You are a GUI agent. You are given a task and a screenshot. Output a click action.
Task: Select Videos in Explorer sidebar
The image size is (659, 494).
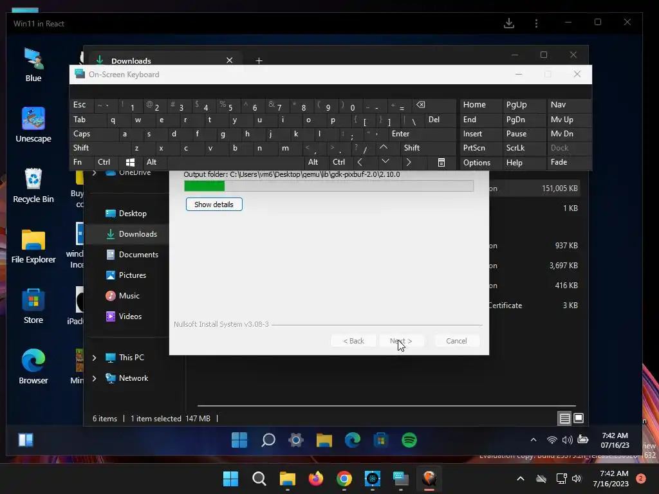(126, 316)
